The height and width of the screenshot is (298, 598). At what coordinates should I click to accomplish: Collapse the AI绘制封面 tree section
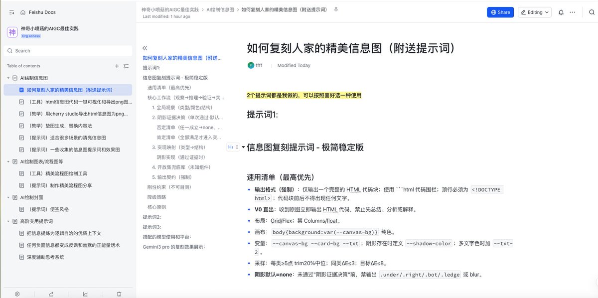pos(9,197)
